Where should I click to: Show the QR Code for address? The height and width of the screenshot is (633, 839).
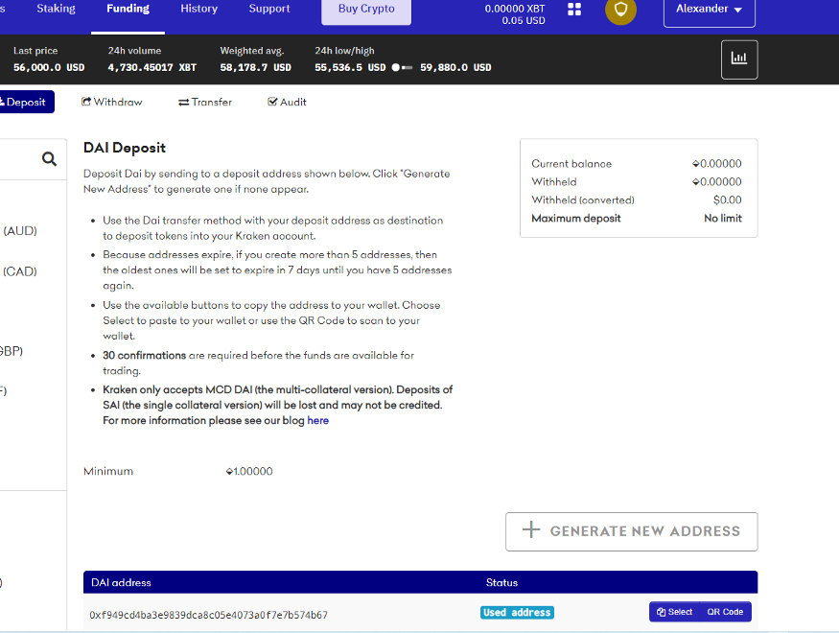[x=725, y=612]
